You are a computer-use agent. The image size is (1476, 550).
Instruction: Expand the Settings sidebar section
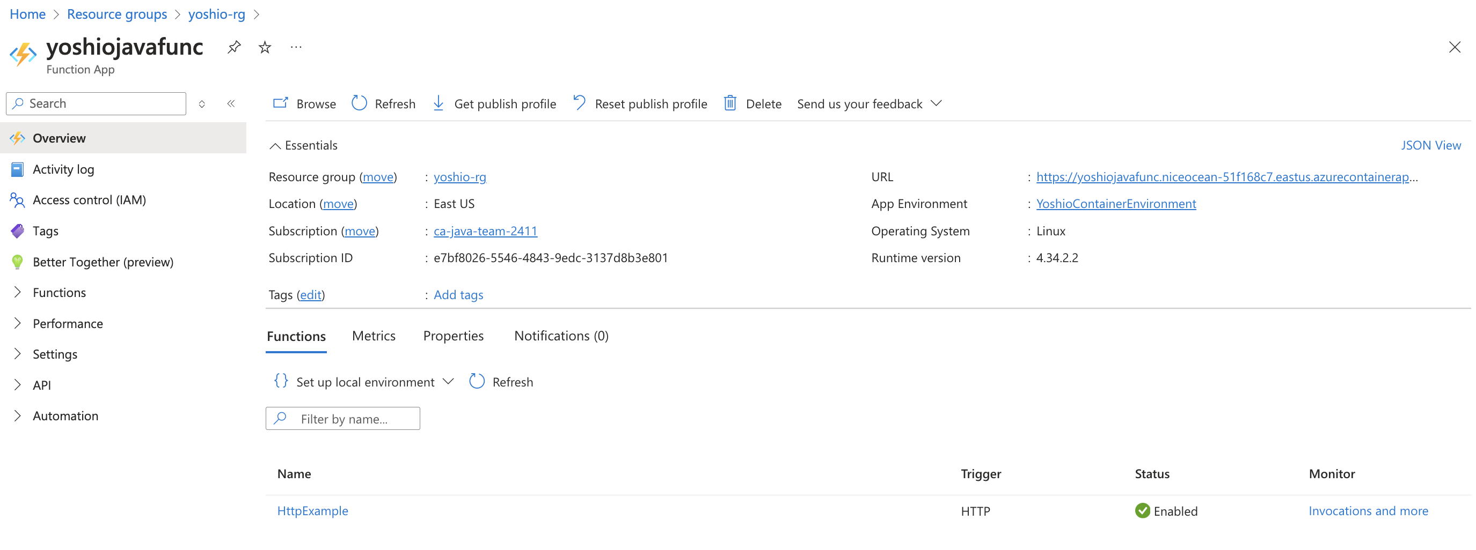(18, 354)
